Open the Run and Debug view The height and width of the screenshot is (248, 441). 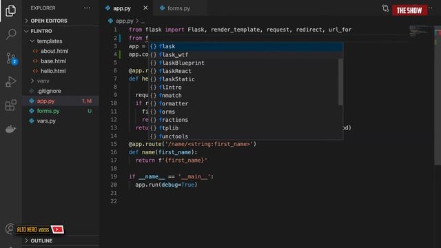[x=11, y=82]
